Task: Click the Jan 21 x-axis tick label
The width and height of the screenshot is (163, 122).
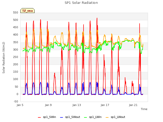Action: pyautogui.click(x=133, y=105)
